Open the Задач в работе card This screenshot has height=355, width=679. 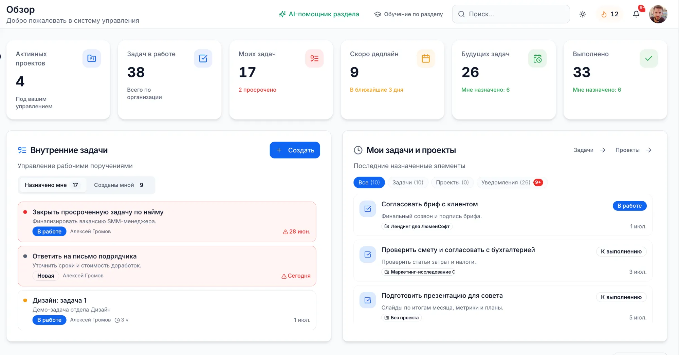[x=170, y=80]
